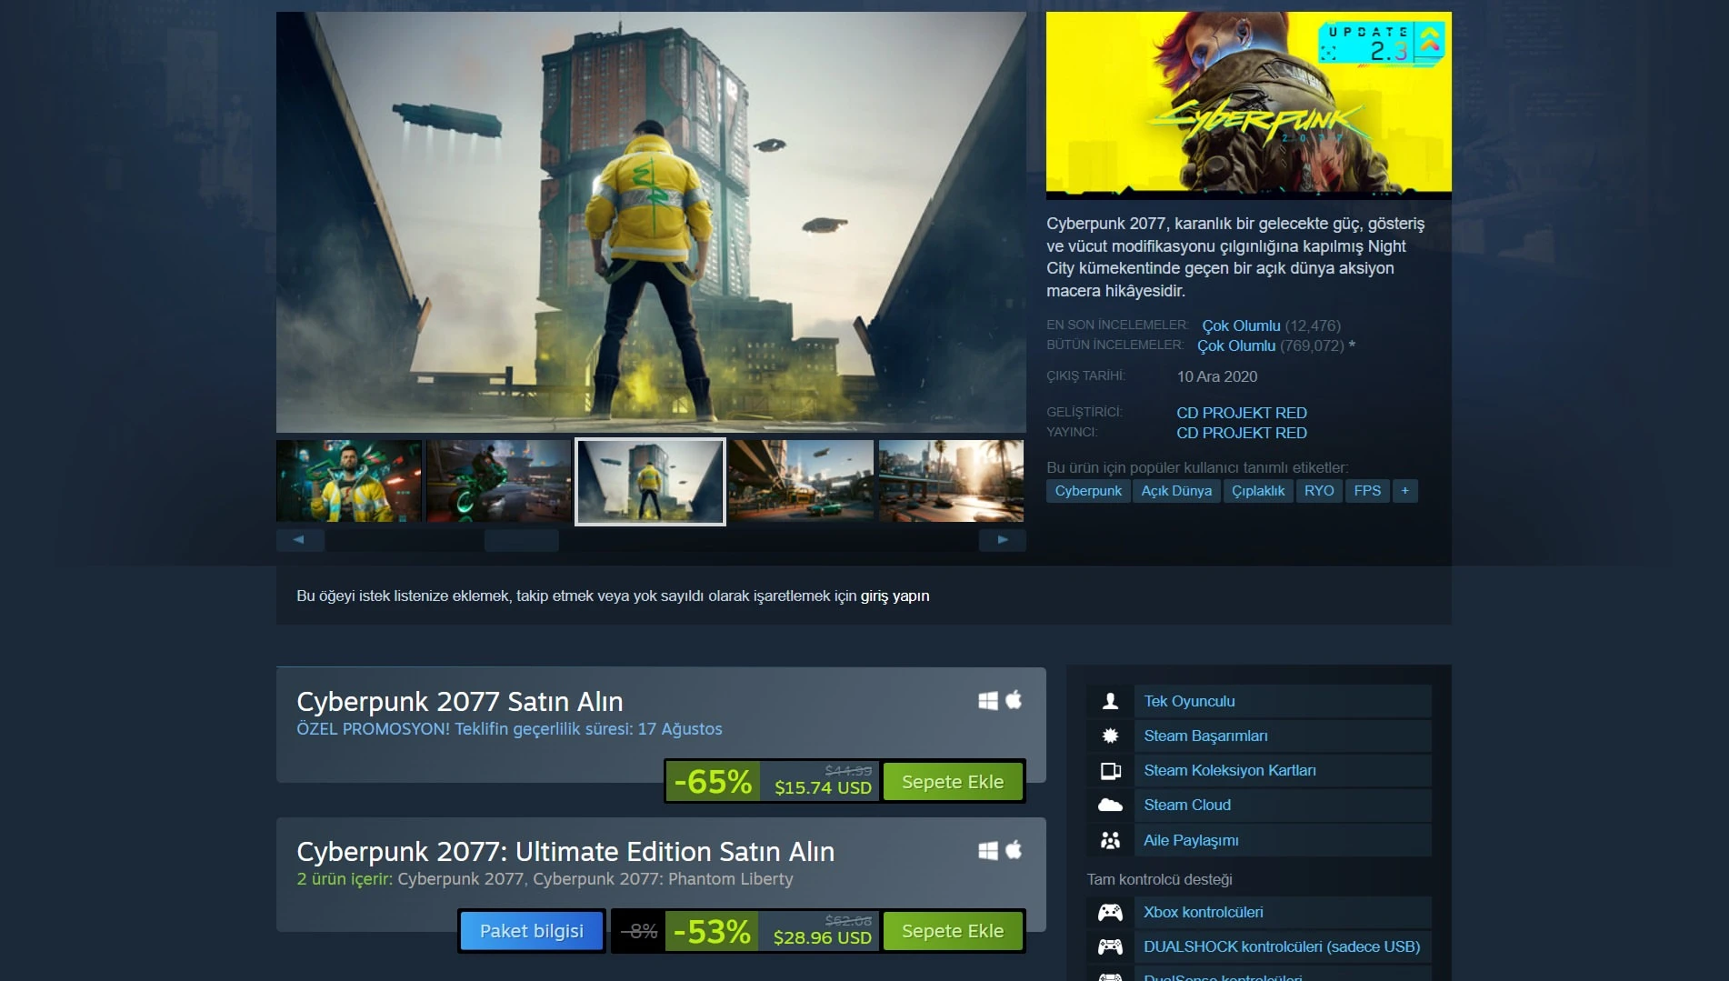Click release date 10 Ara 2020
Viewport: 1729px width, 981px height.
(x=1217, y=376)
